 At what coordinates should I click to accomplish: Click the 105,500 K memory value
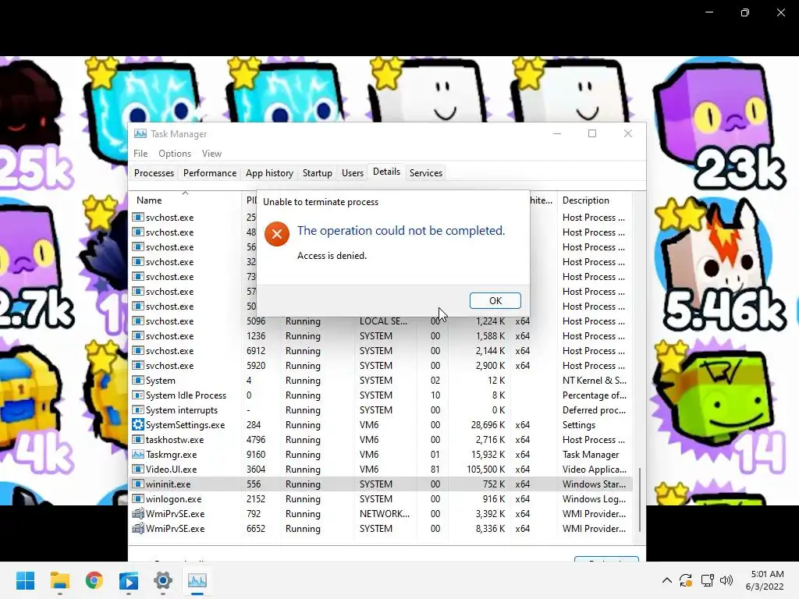pyautogui.click(x=485, y=469)
